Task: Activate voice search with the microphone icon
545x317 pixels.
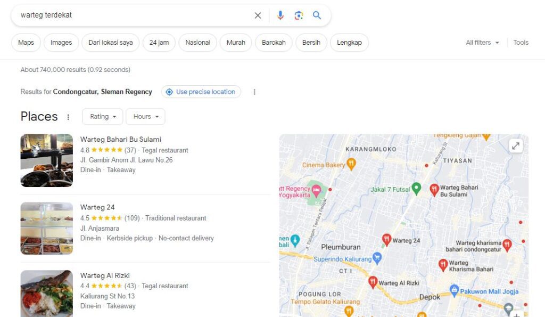Action: 280,15
